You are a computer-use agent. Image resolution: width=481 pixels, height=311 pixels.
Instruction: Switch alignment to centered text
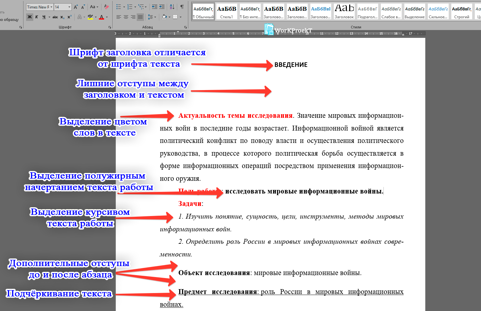(x=126, y=17)
